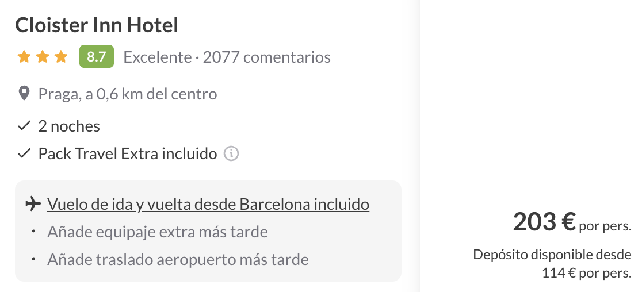642x292 pixels.
Task: Click Pack Travel Extra incluido label
Action: [128, 154]
